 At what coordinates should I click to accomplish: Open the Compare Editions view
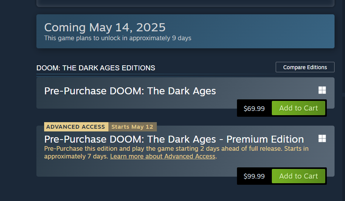tap(305, 67)
